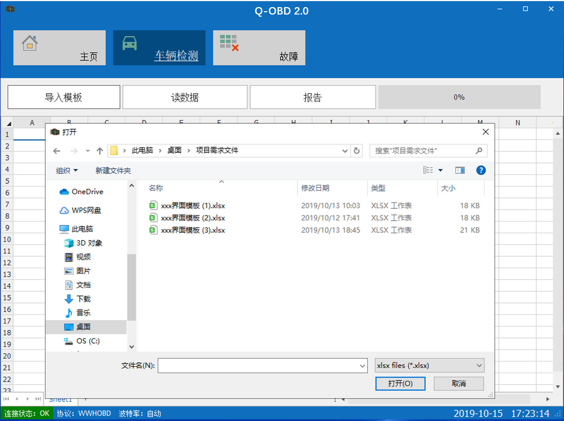The width and height of the screenshot is (564, 421).
Task: Click navigation pane scroll up arrow
Action: point(131,185)
